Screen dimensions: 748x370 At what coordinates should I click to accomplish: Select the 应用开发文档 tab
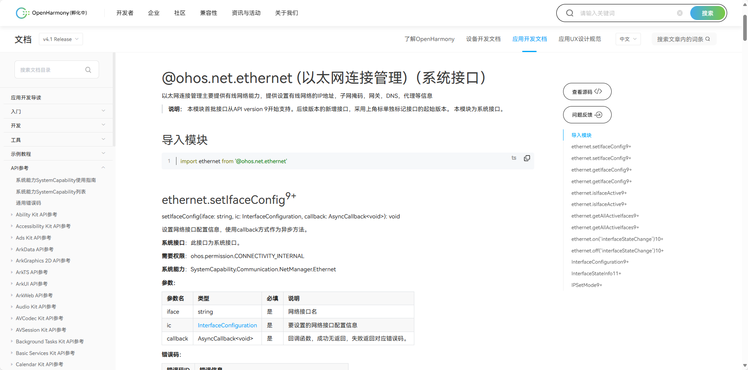[529, 39]
